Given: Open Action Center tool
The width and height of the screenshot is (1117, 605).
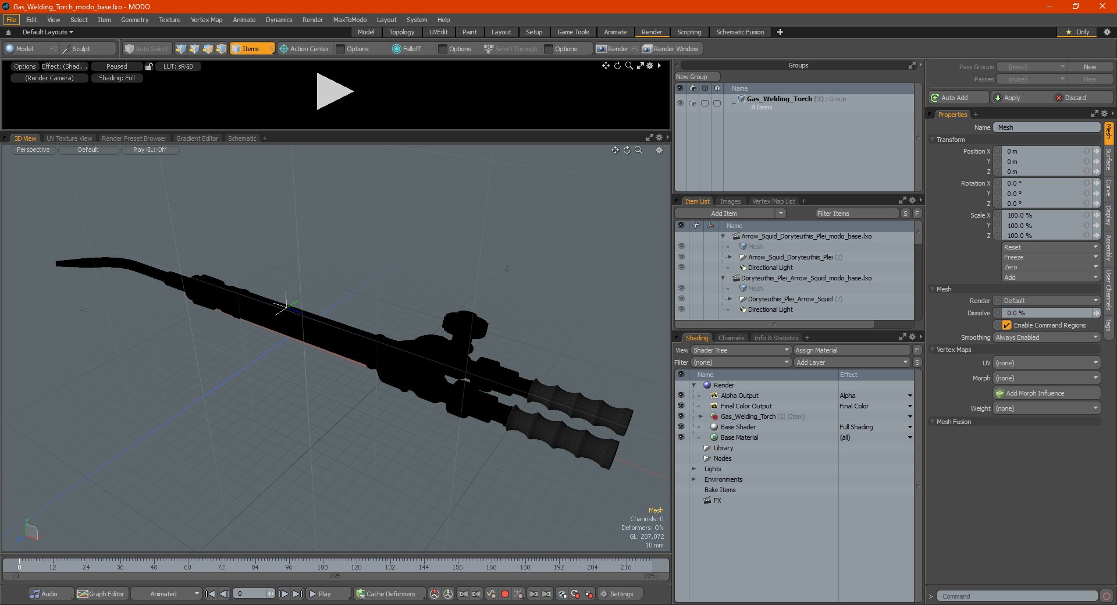Looking at the screenshot, I should [304, 49].
